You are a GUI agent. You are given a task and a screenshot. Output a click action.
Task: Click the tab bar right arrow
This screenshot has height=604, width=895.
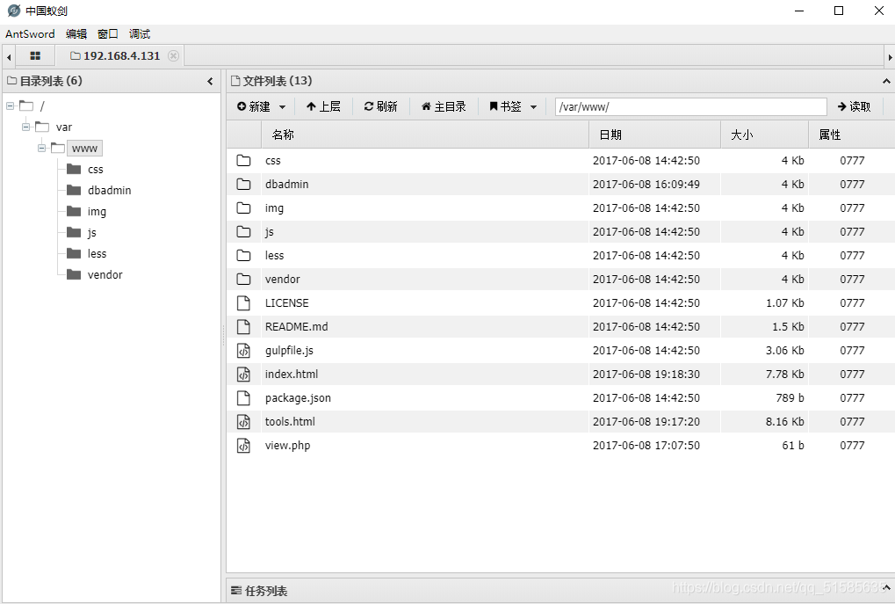pyautogui.click(x=890, y=56)
